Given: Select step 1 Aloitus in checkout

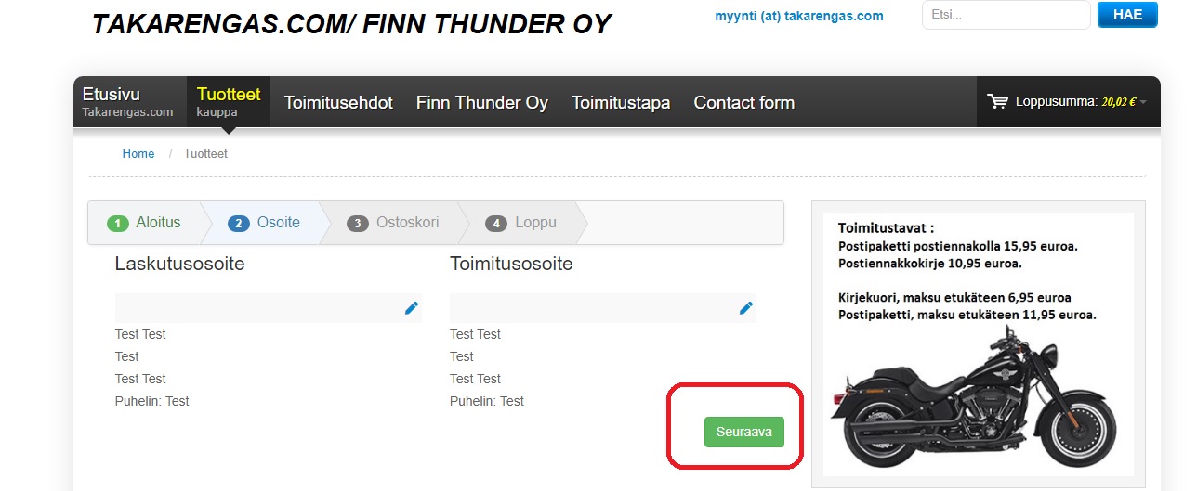Looking at the screenshot, I should tap(144, 223).
